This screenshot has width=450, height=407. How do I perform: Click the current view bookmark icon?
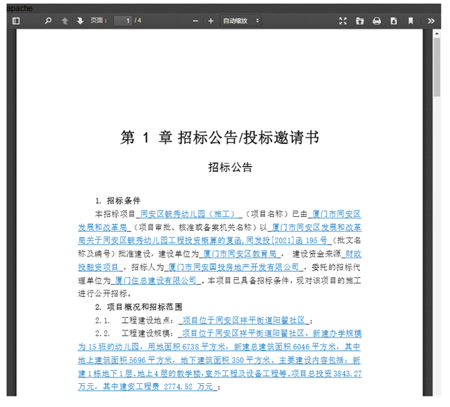[411, 21]
